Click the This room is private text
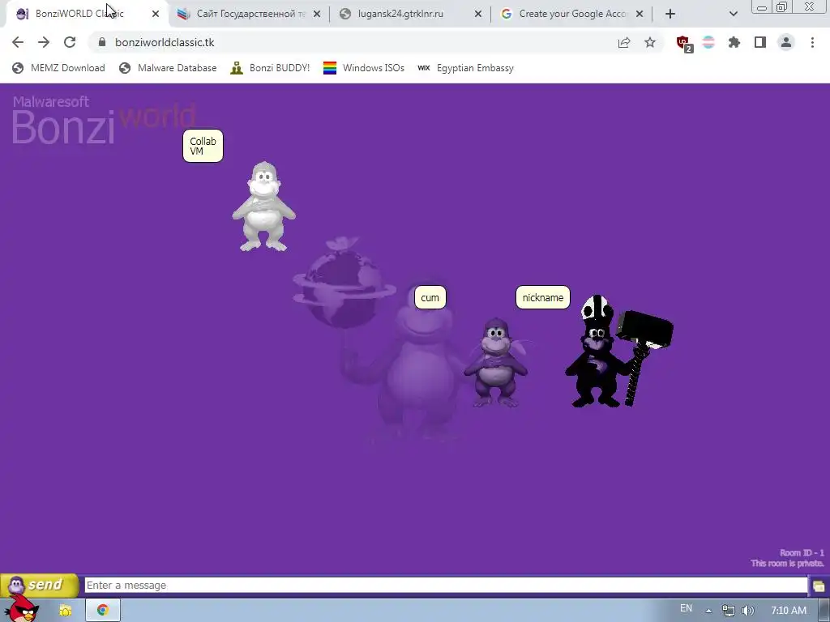Screen dimensions: 830x622 pos(787,564)
